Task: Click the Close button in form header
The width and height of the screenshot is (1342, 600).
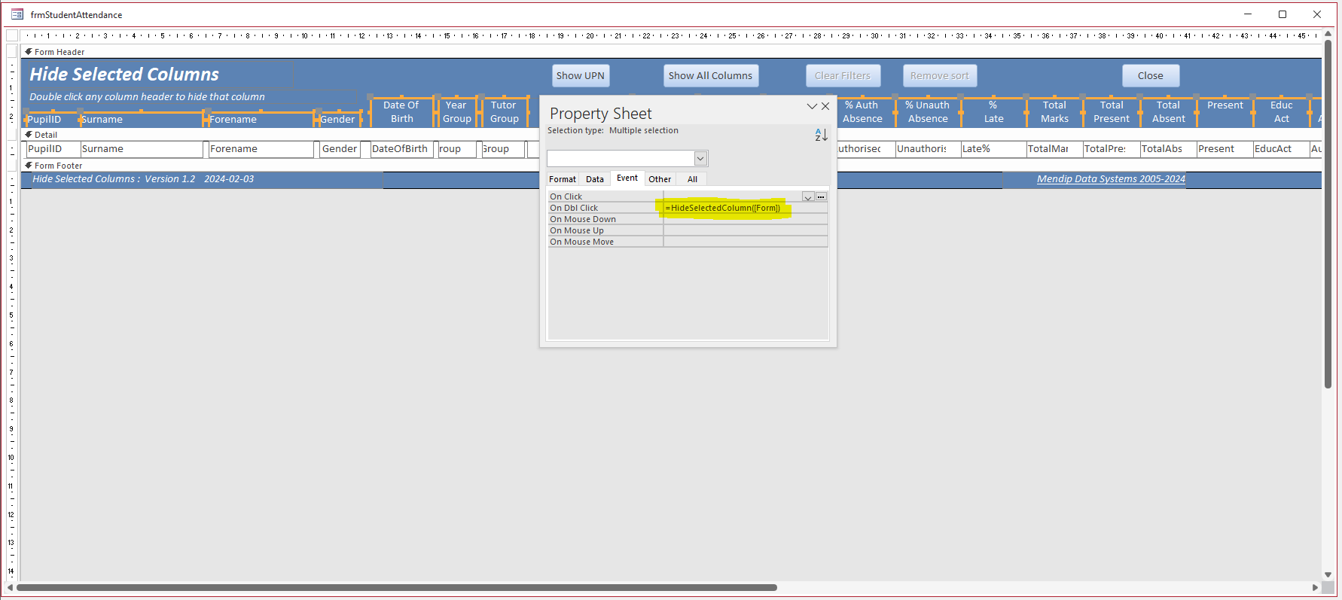Action: [1151, 75]
